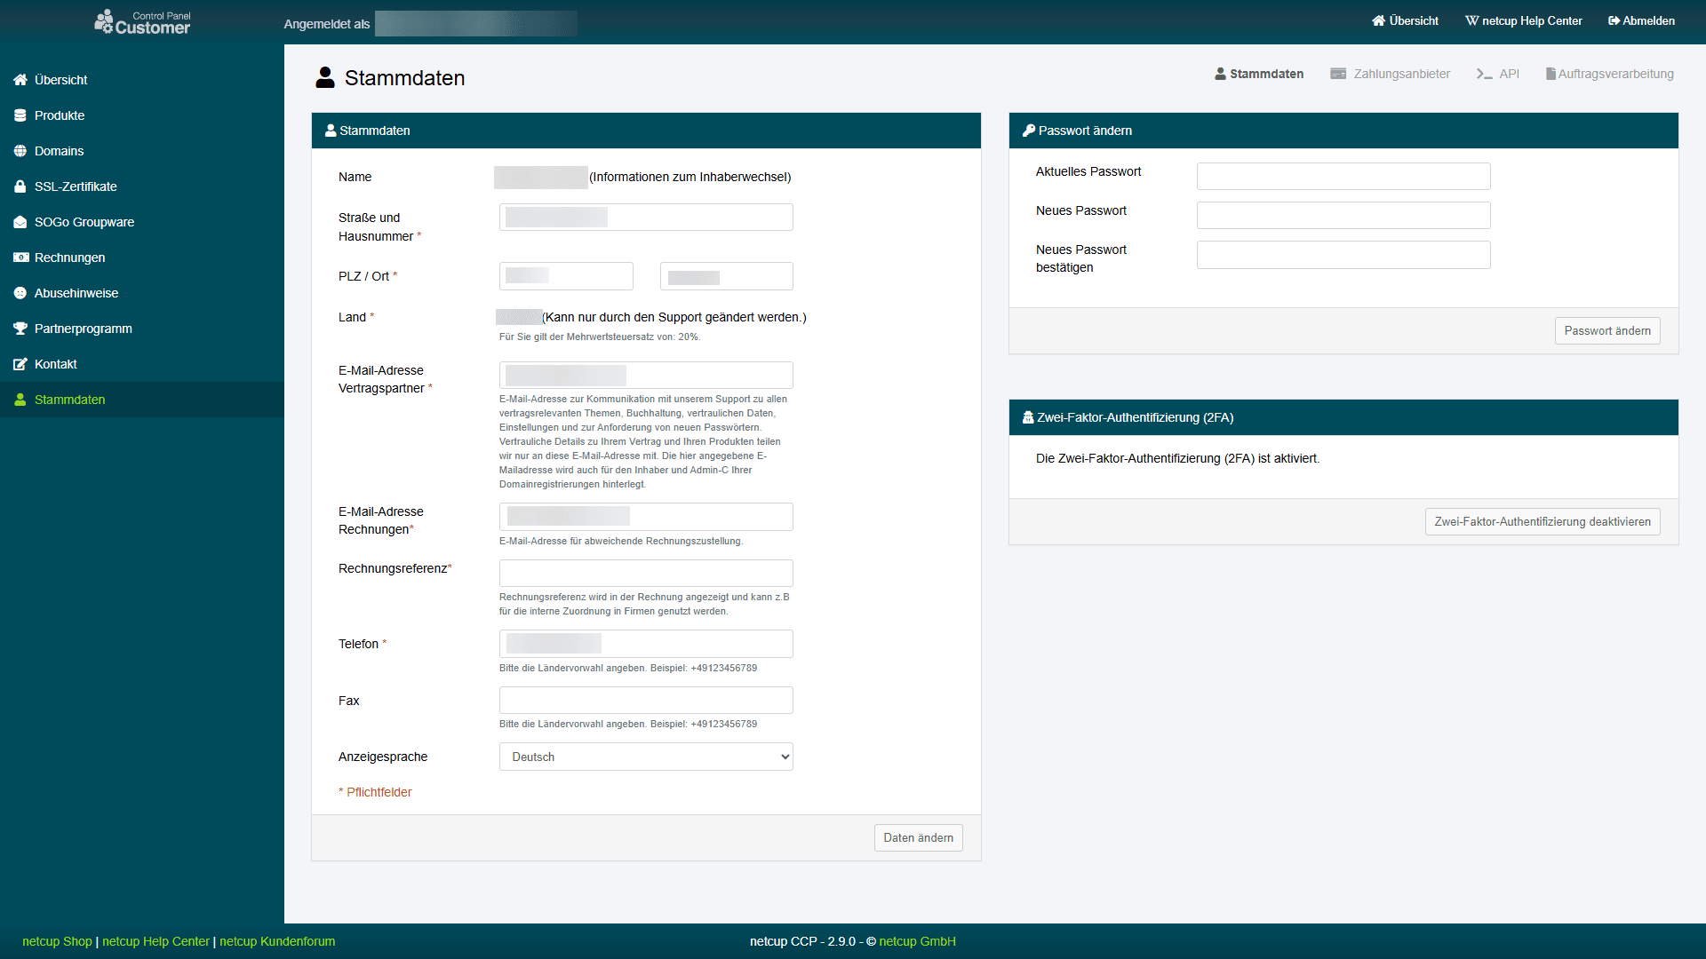Click the Partnerprogramm trophy icon

[x=20, y=329]
